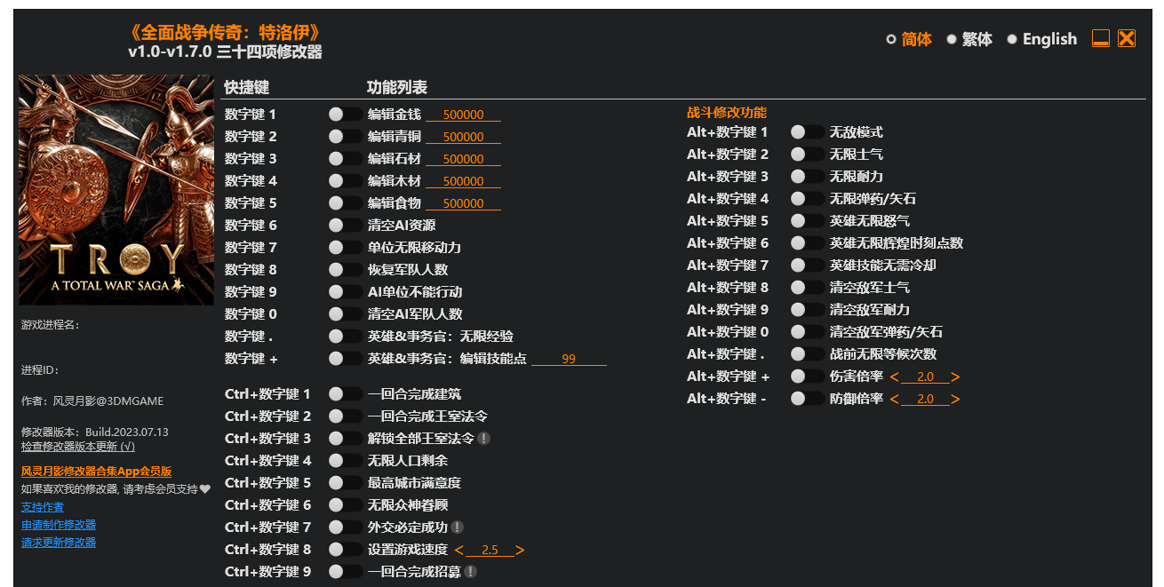Image resolution: width=1164 pixels, height=587 pixels.
Task: Enable 外交必定成功 toggle
Action: [345, 528]
